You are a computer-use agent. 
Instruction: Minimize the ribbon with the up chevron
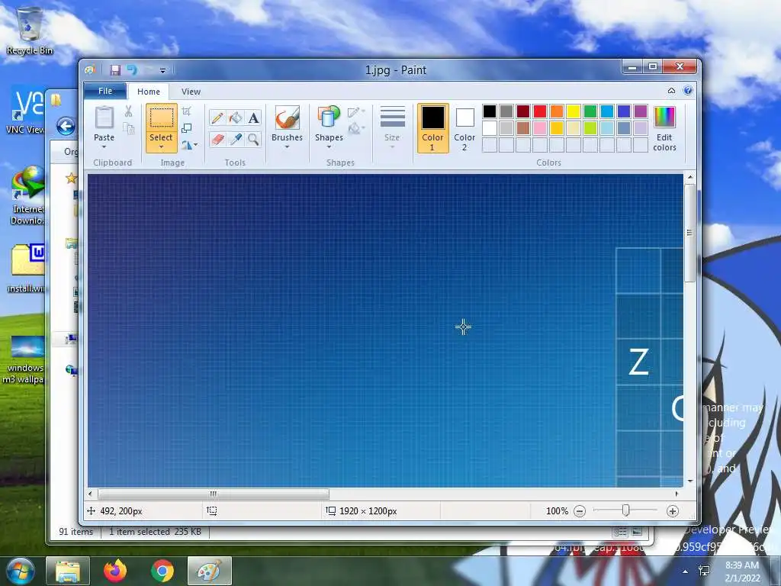click(x=671, y=91)
